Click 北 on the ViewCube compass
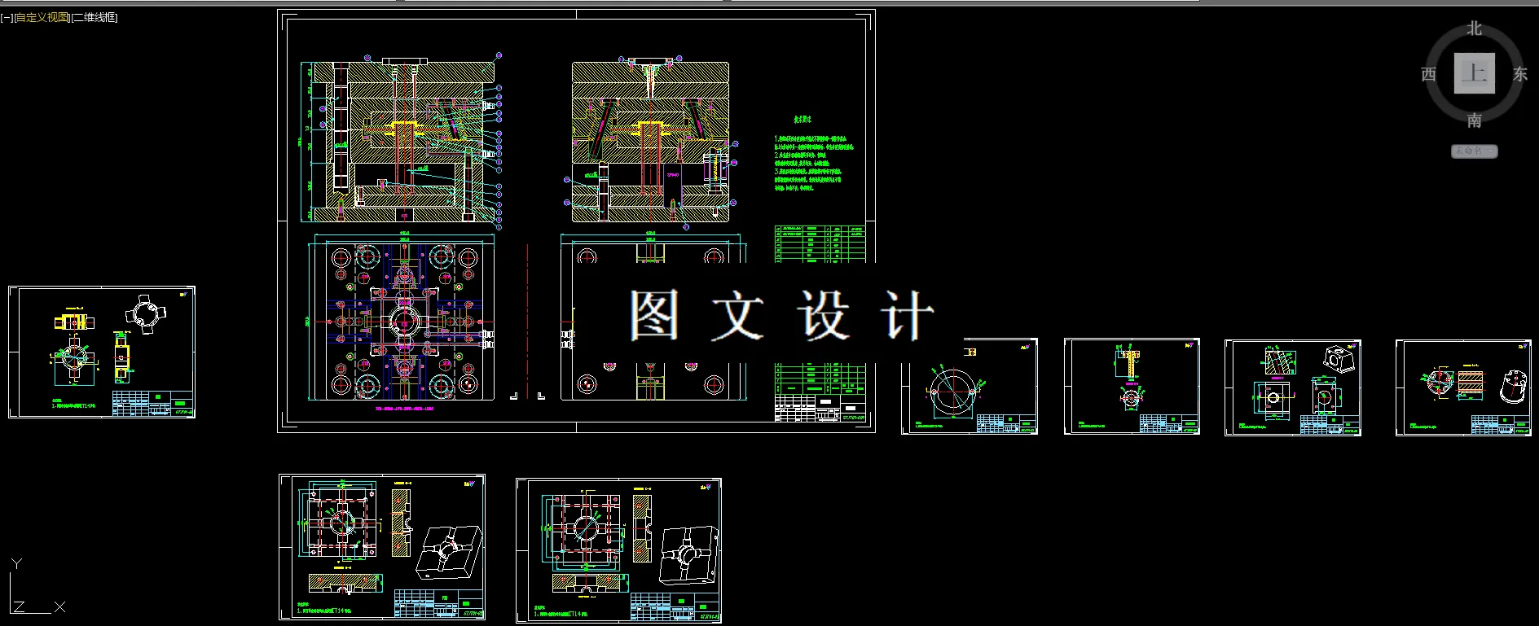The width and height of the screenshot is (1539, 626). (1475, 28)
